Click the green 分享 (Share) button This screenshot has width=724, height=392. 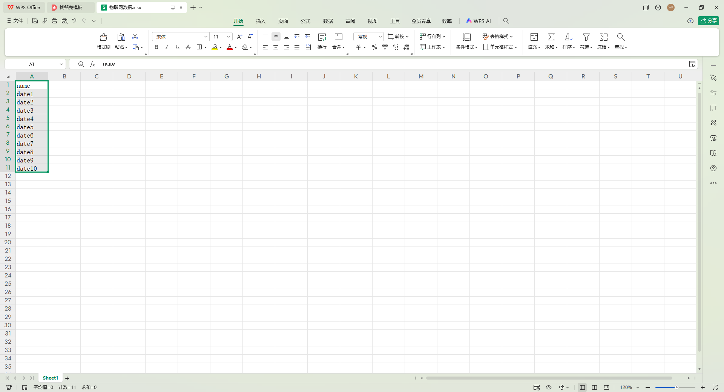(708, 21)
